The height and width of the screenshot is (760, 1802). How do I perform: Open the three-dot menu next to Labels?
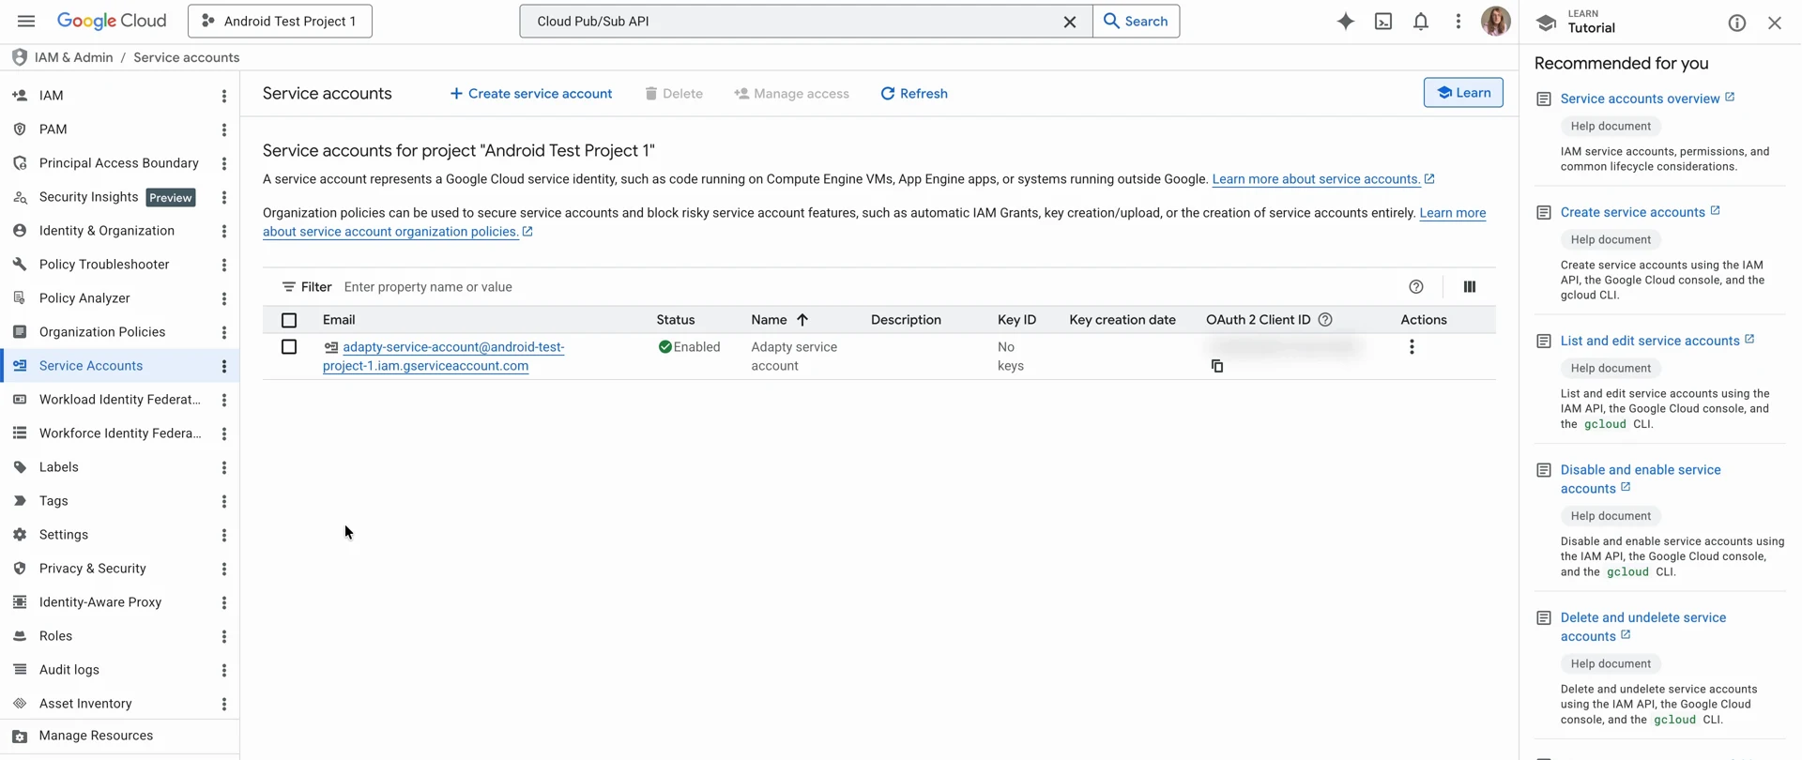223,467
